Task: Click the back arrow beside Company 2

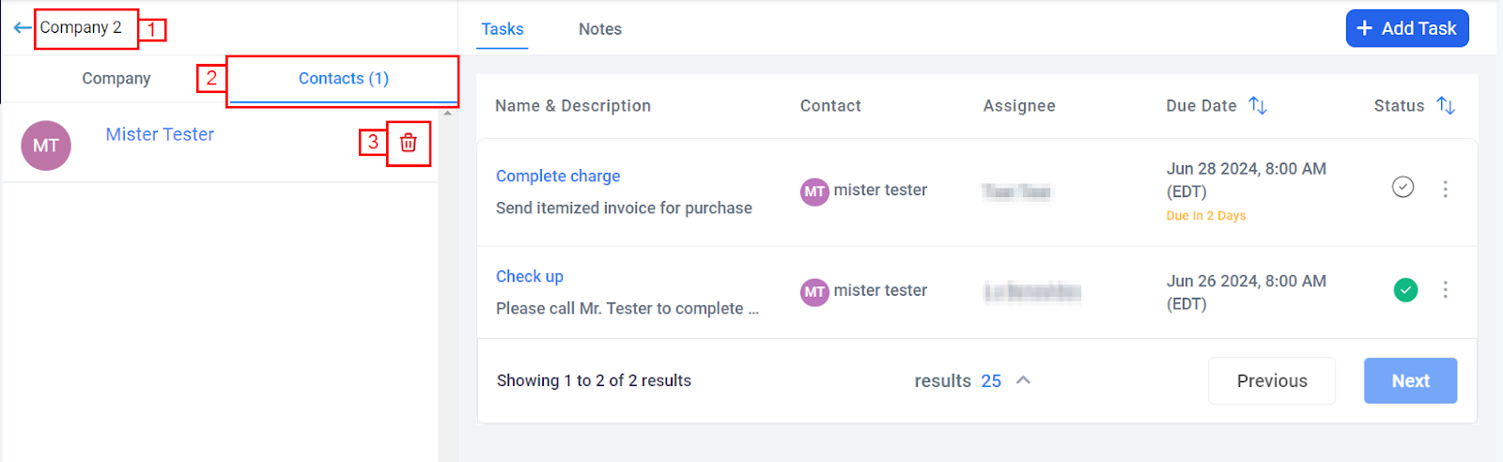Action: click(23, 28)
